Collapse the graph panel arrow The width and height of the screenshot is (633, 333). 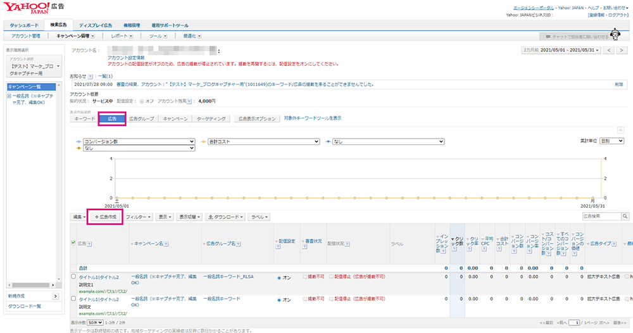point(620,130)
